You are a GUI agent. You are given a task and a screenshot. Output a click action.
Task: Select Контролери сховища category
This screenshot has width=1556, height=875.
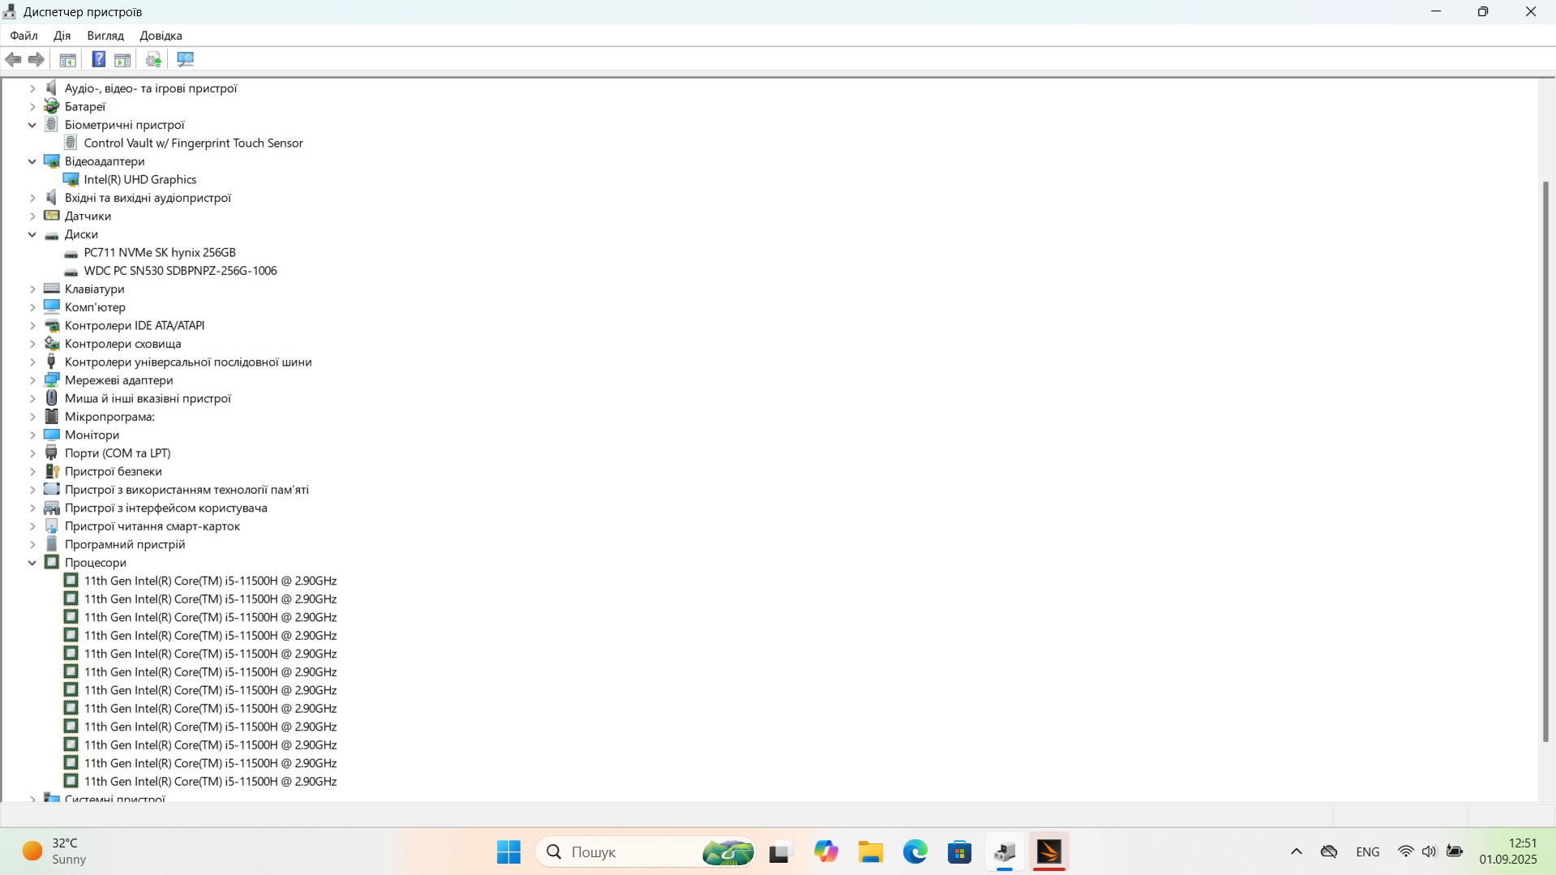[x=122, y=344]
